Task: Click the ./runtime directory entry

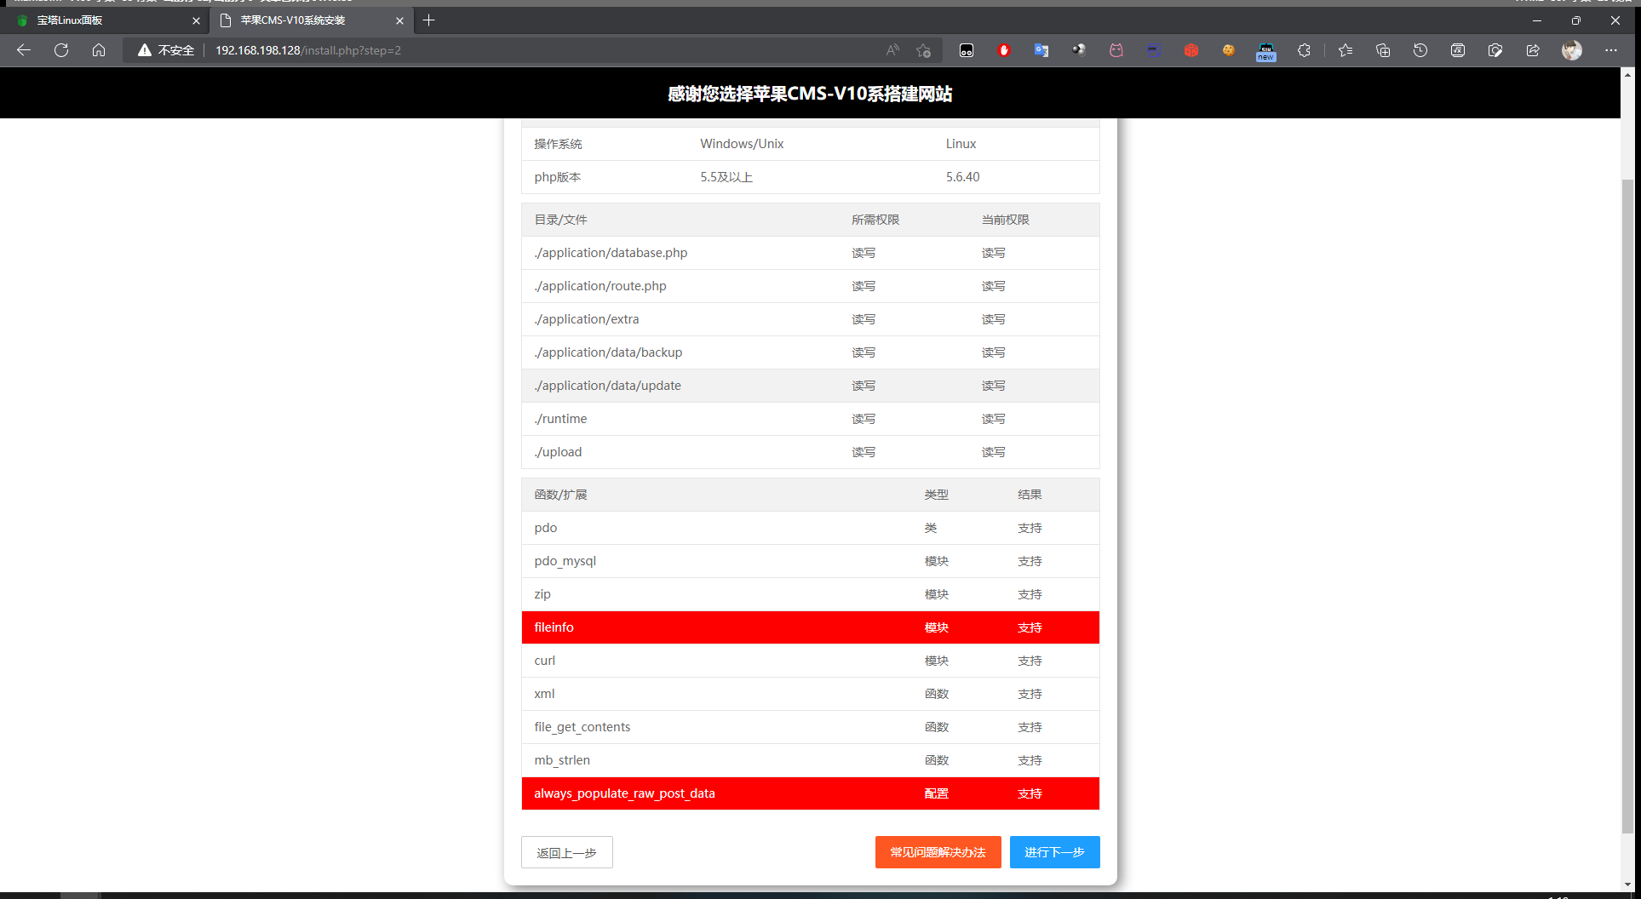Action: [x=560, y=419]
